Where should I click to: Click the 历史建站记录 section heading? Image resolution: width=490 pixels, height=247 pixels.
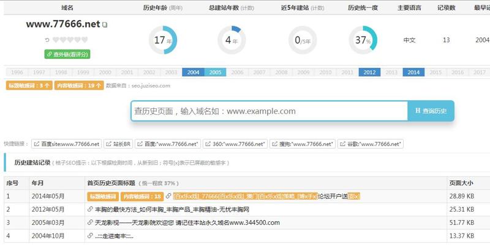click(x=32, y=163)
